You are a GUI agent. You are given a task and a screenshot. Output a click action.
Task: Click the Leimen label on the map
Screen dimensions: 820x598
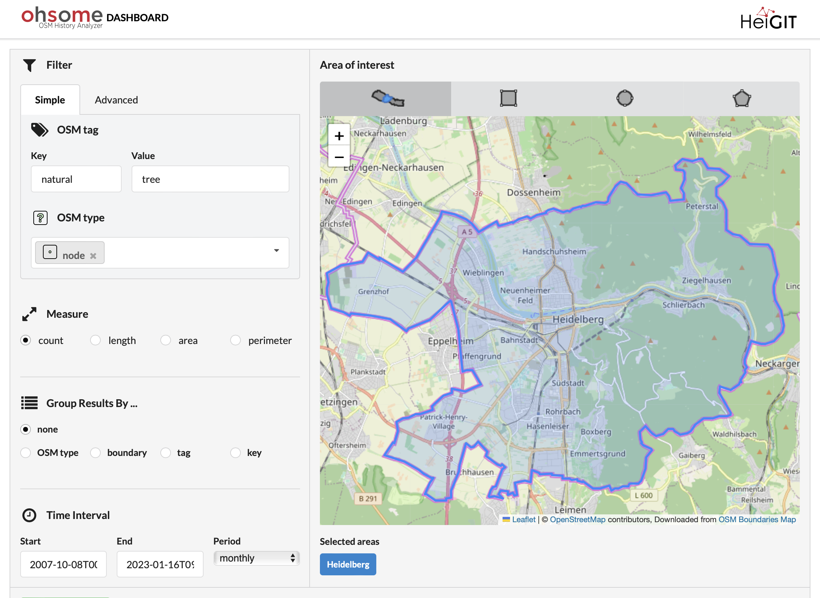coord(570,510)
